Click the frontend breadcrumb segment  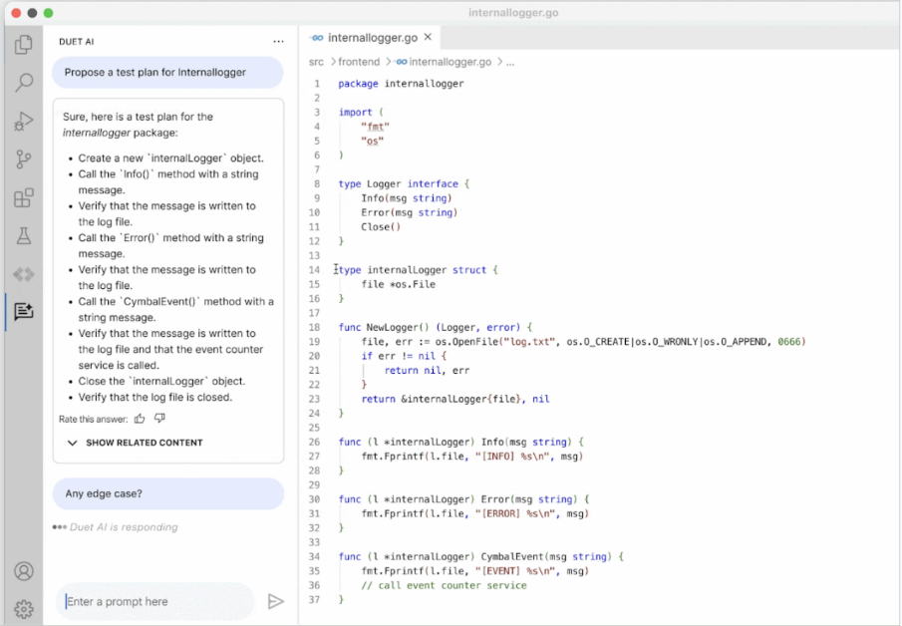[359, 62]
